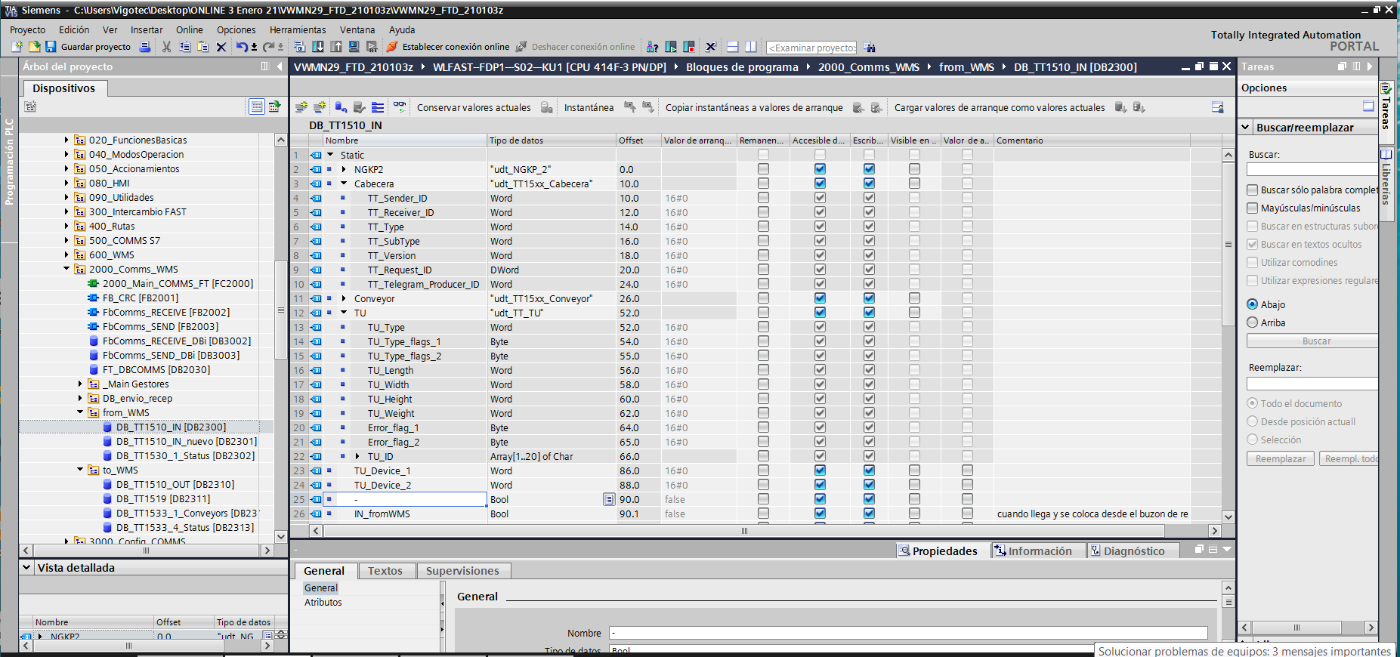Click the Cut scissors icon
This screenshot has height=657, width=1400.
coord(166,47)
